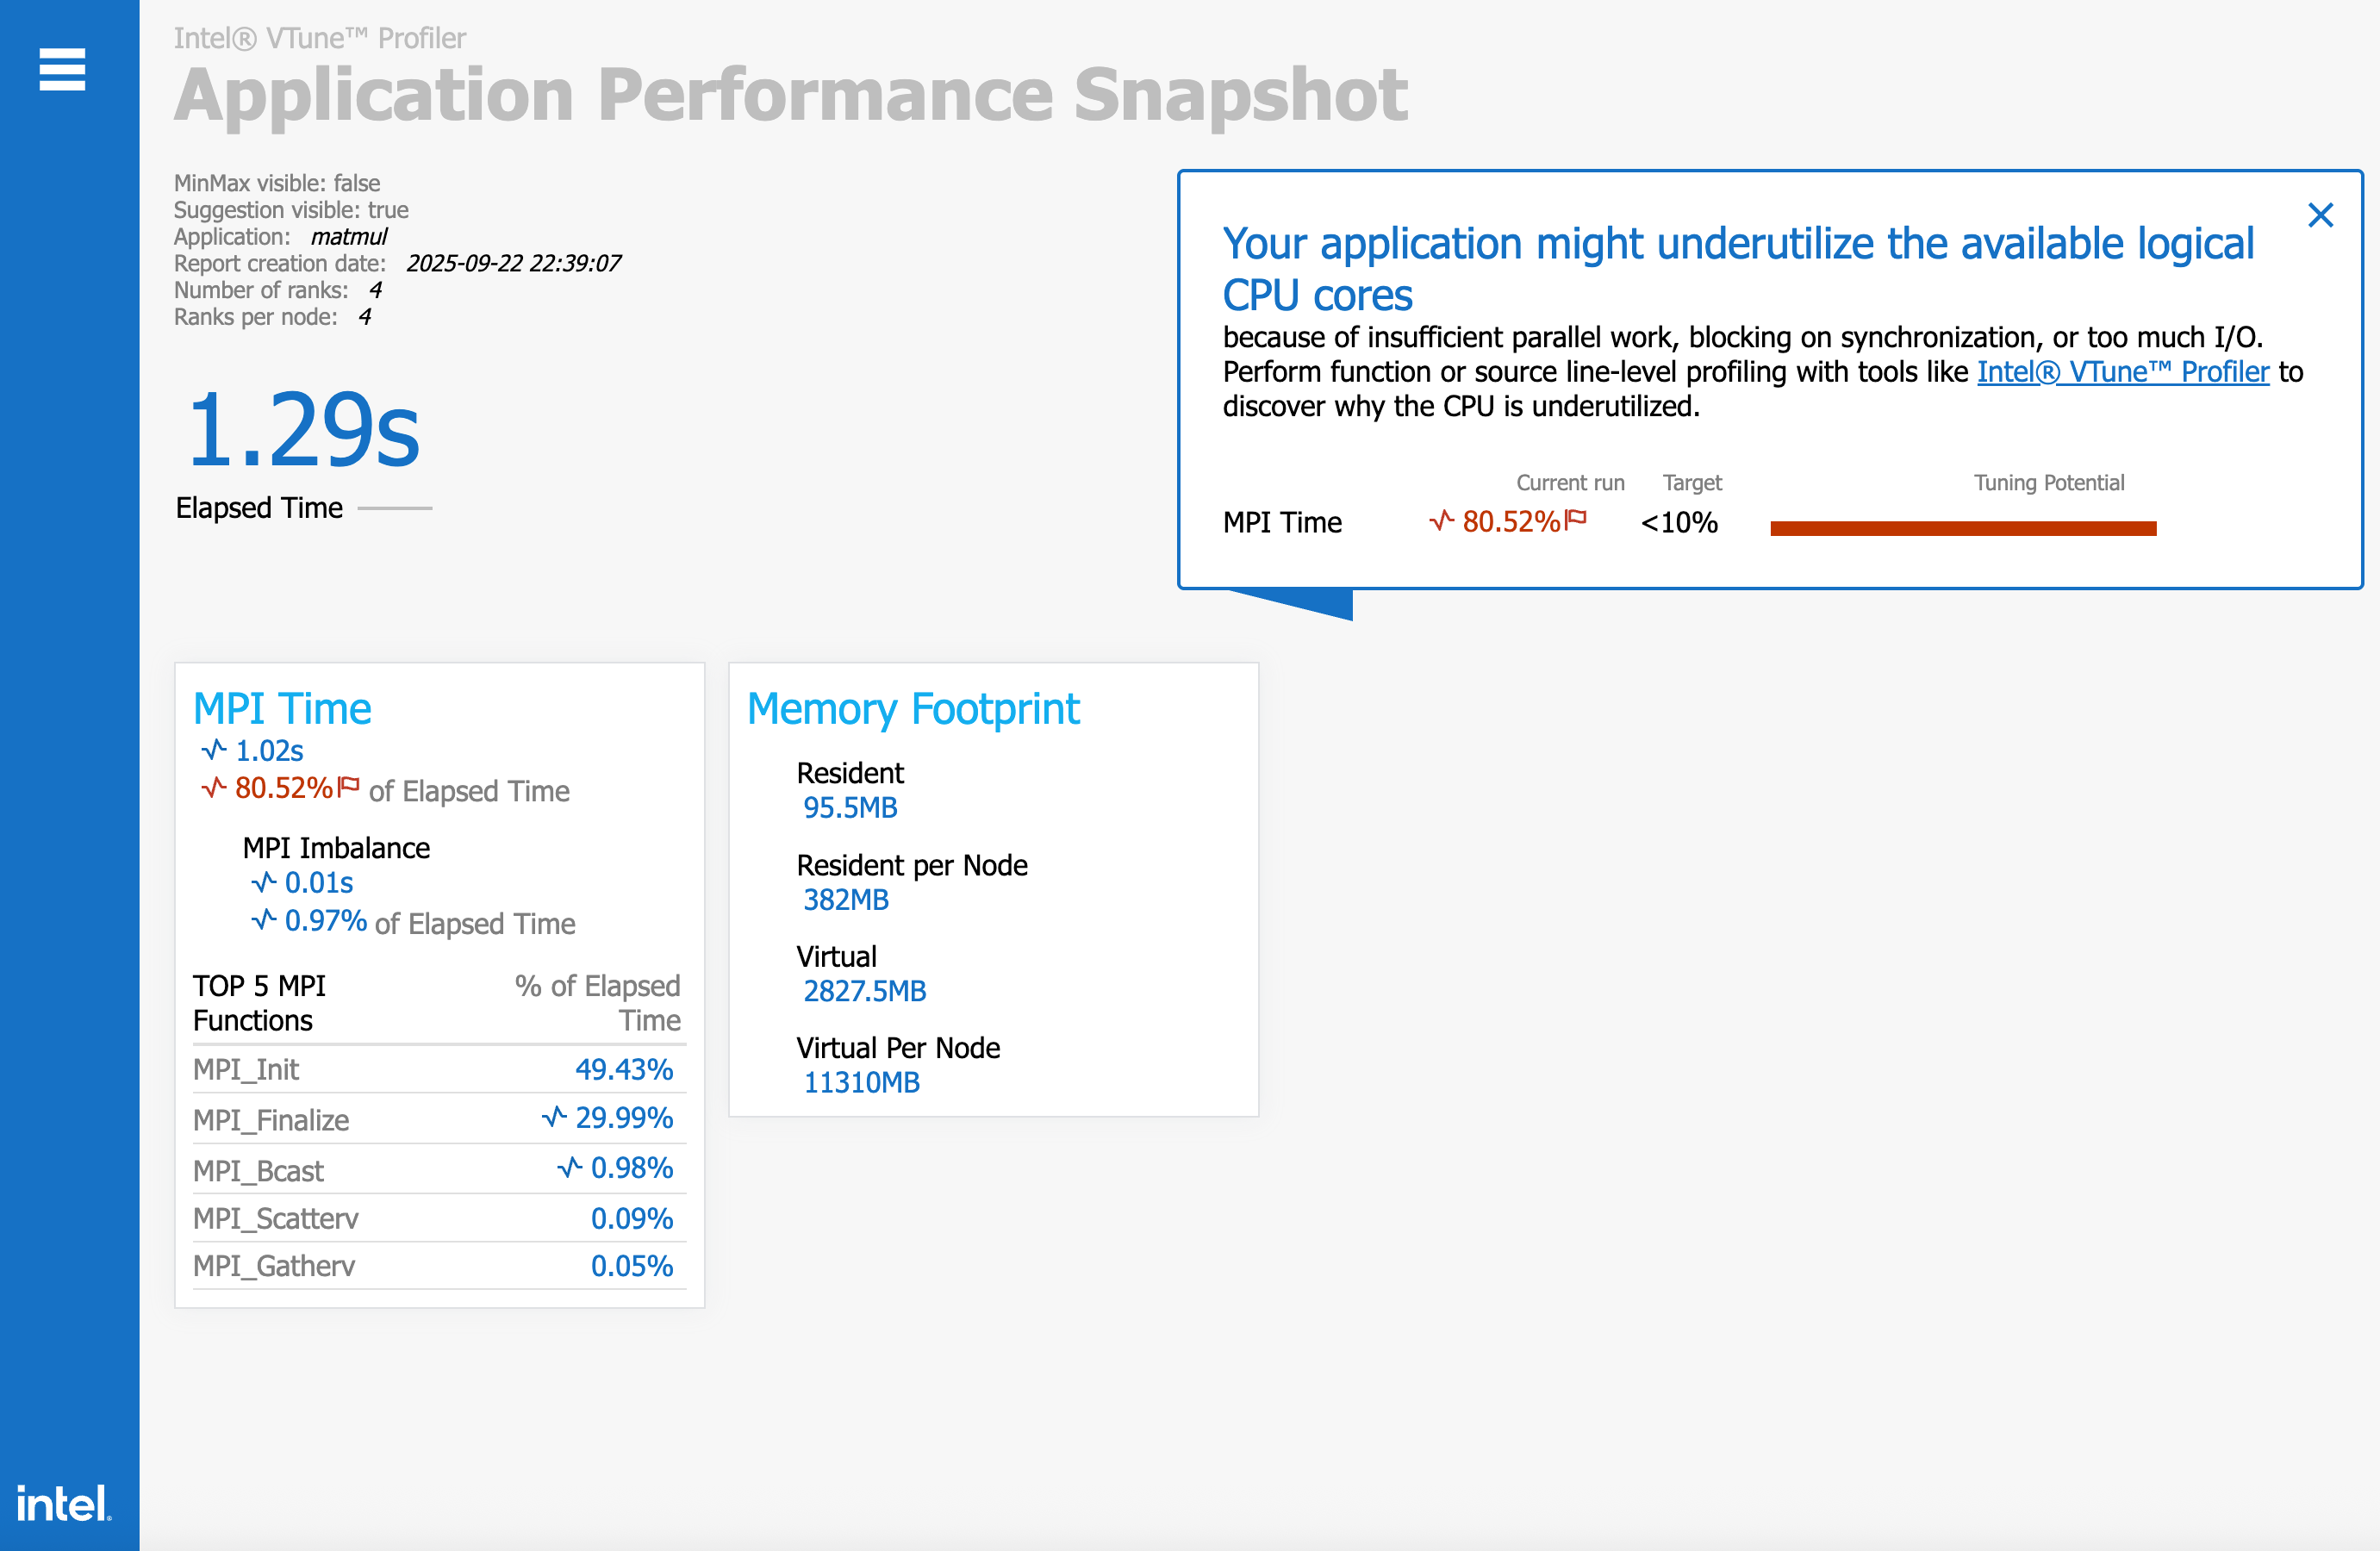
Task: Open the hamburger menu in the sidebar
Action: (x=62, y=69)
